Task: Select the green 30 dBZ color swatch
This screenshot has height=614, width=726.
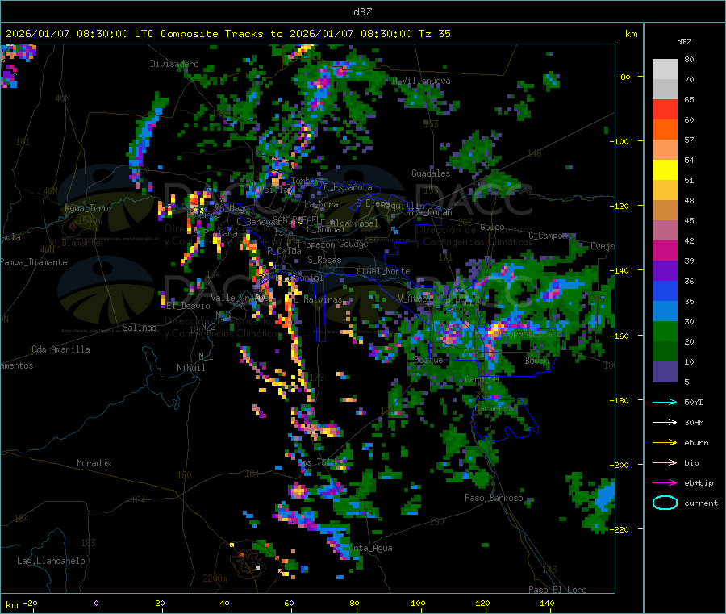Action: [x=665, y=331]
